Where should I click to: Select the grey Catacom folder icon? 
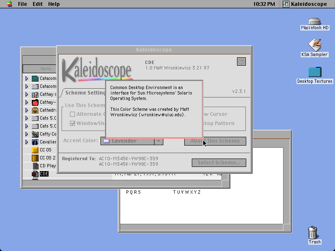35,87
